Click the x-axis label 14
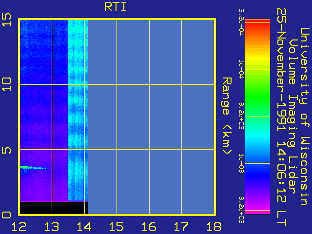Viewport: 312px width, 234px height. tap(84, 227)
